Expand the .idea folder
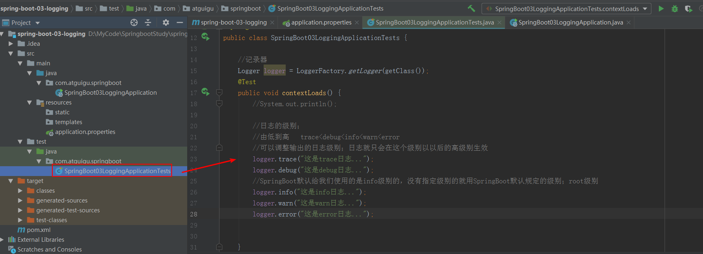Viewport: 703px width, 254px height. point(11,44)
